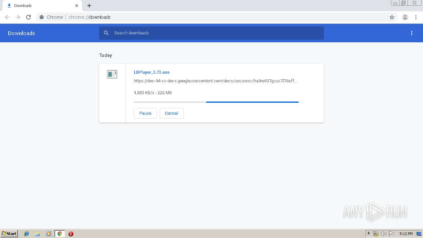This screenshot has height=238, width=423.
Task: Click the Show desktop tray button
Action: coord(419,234)
